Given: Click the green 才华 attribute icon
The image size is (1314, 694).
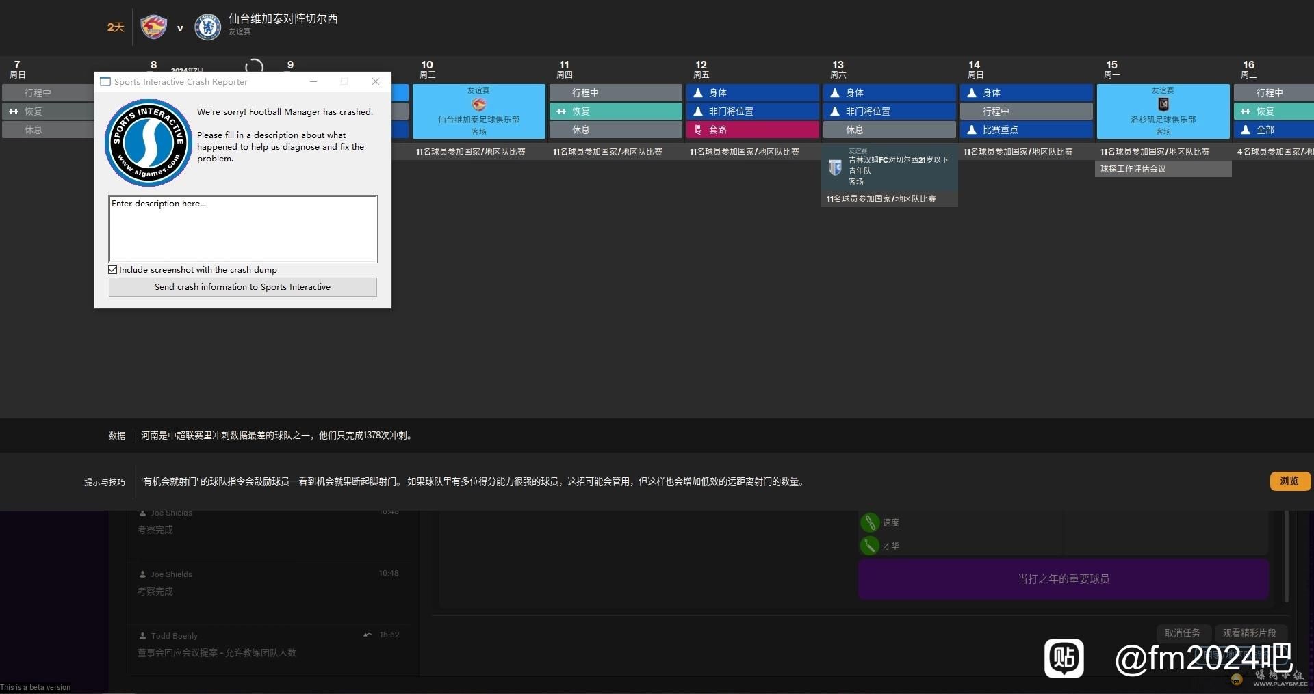Looking at the screenshot, I should pos(869,546).
